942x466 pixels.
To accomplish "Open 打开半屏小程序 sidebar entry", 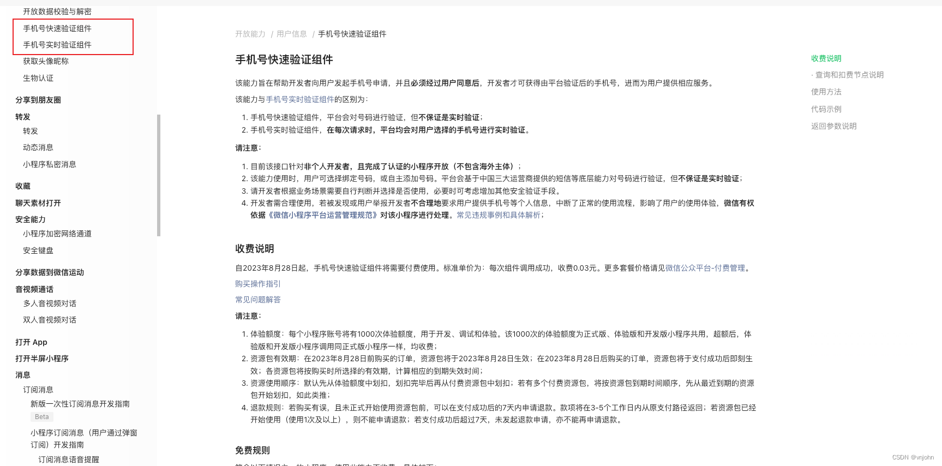I will click(42, 359).
